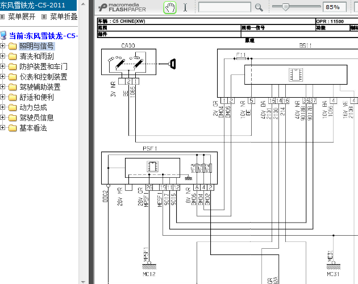Expand the 驾驶辅助装置 tree node
The width and height of the screenshot is (358, 284).
tap(2, 87)
